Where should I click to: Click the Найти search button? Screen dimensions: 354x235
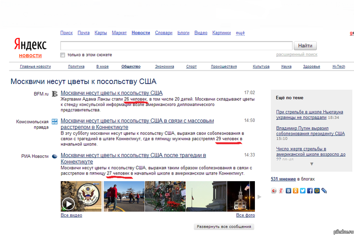305,46
